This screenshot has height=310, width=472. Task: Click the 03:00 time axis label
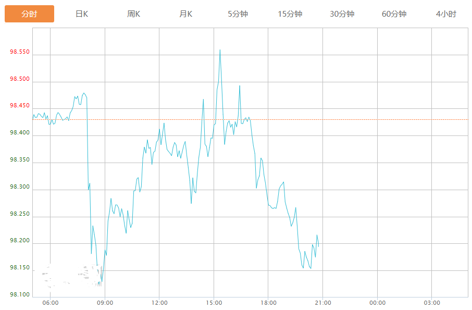pyautogui.click(x=432, y=303)
